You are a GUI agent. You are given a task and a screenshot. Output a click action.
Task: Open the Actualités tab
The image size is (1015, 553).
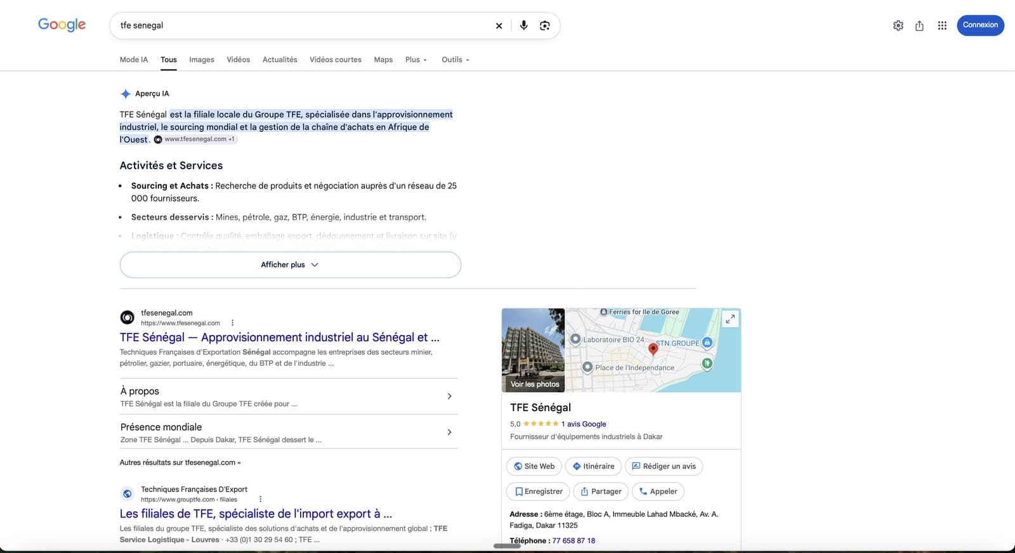(x=280, y=60)
